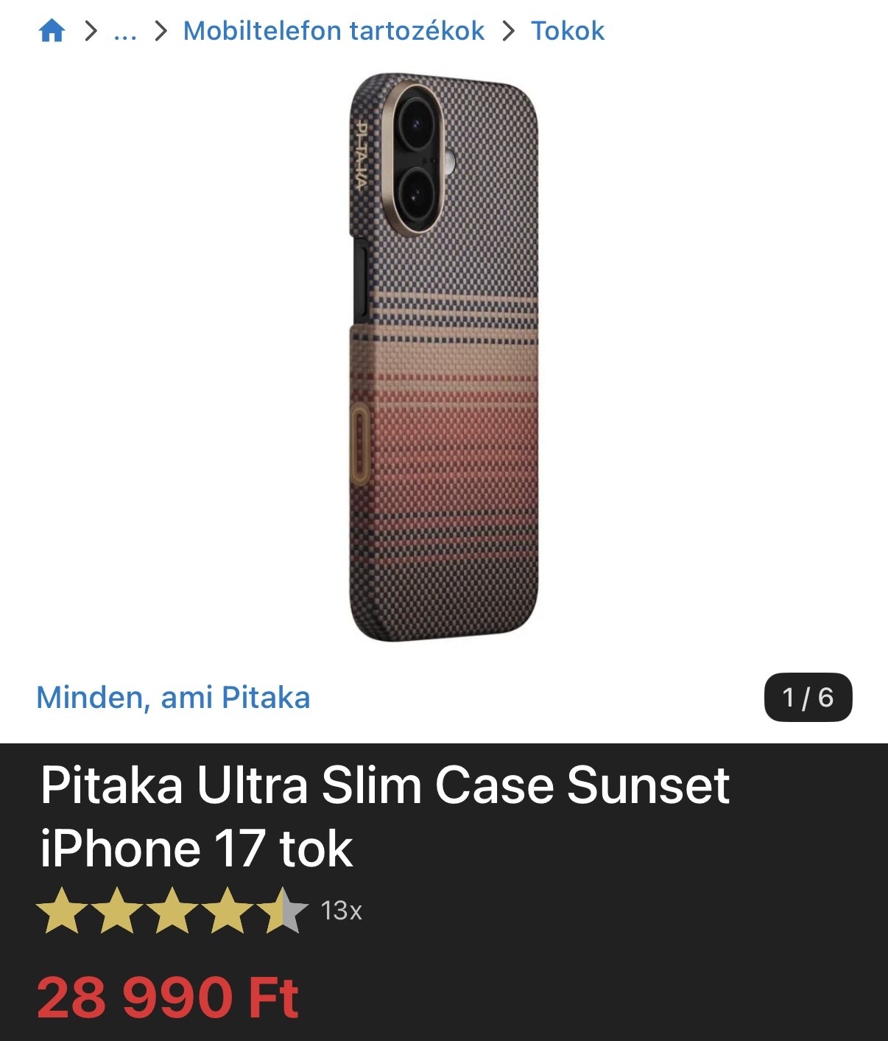888x1041 pixels.
Task: Click the 28 990 Ft price
Action: pos(168,998)
